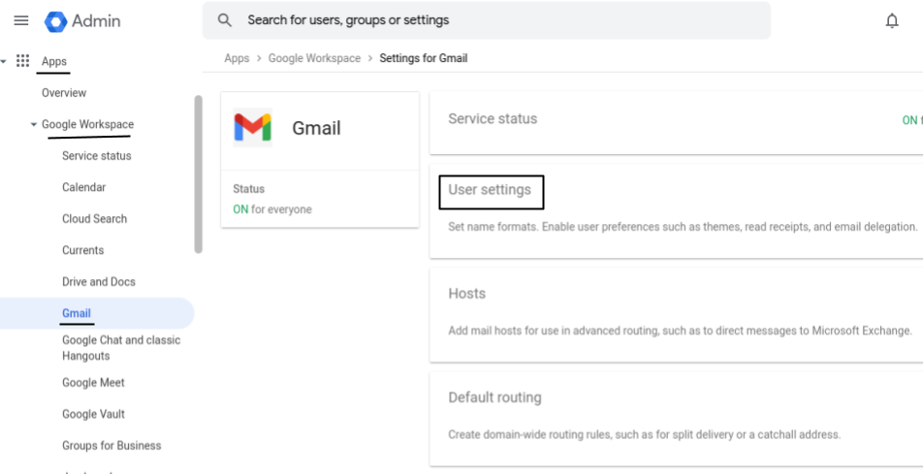Click the Apps breadcrumb link
This screenshot has height=474, width=923.
(237, 58)
